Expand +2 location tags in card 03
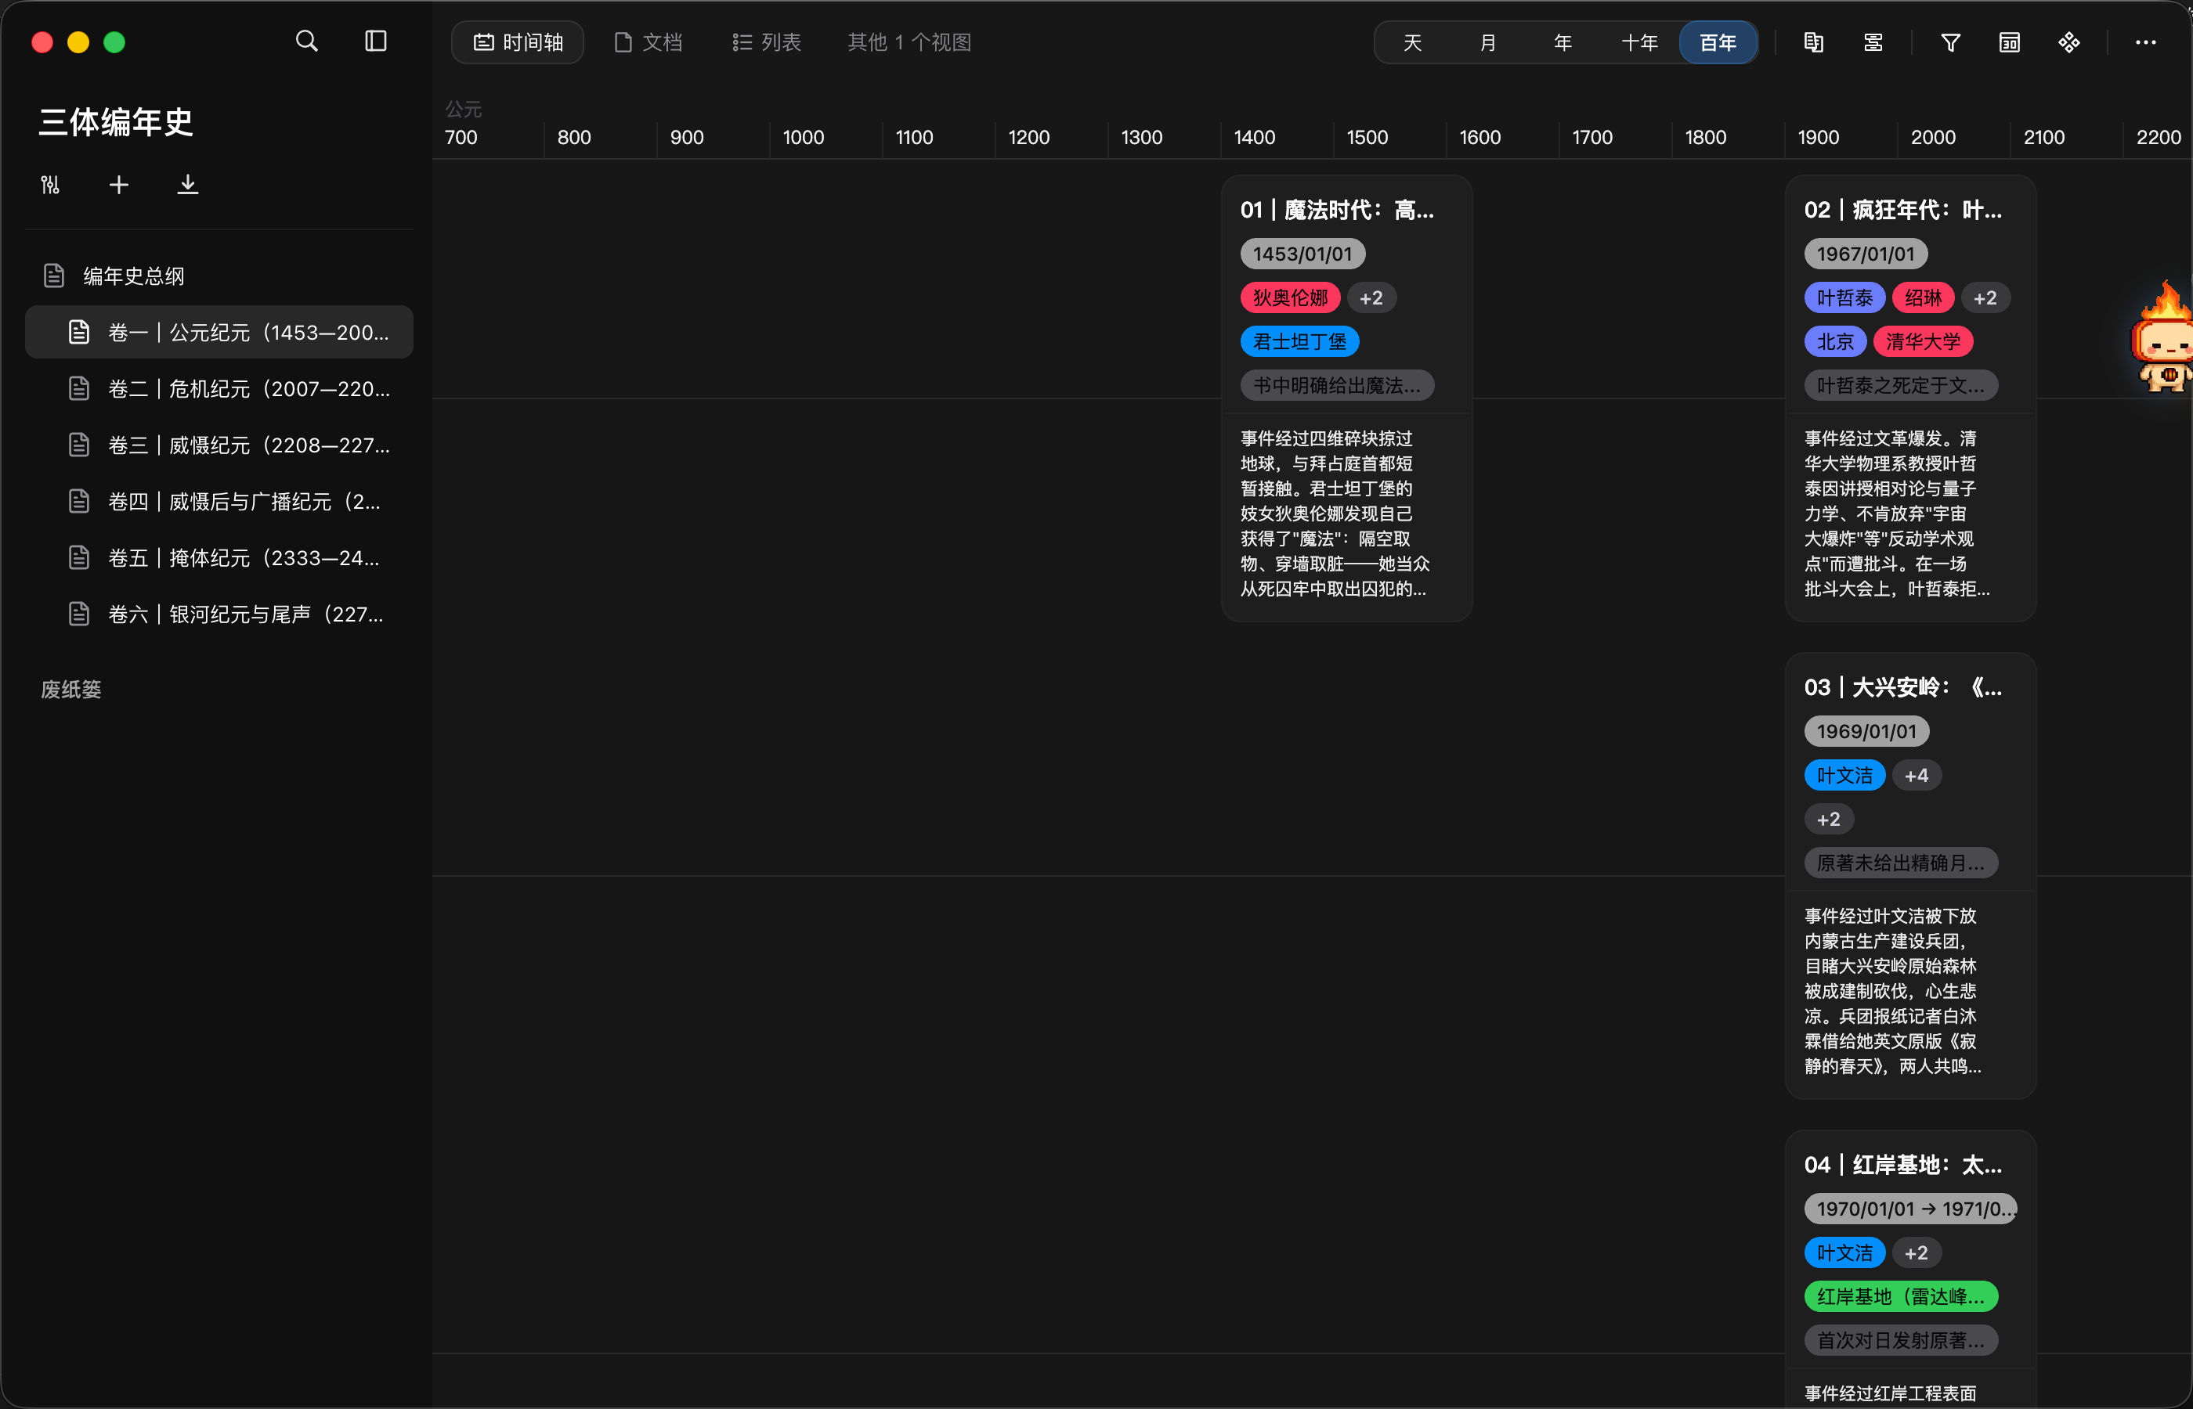This screenshot has height=1409, width=2193. (1829, 819)
